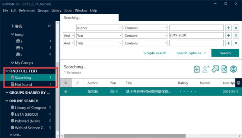Viewport: 242px width, 138px height.
Task: Click the new reference clipboard icon
Action: pyautogui.click(x=197, y=69)
